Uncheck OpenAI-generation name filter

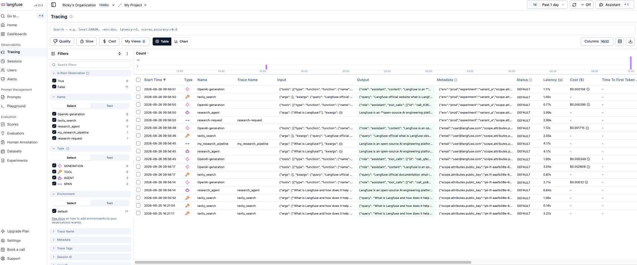pyautogui.click(x=54, y=114)
